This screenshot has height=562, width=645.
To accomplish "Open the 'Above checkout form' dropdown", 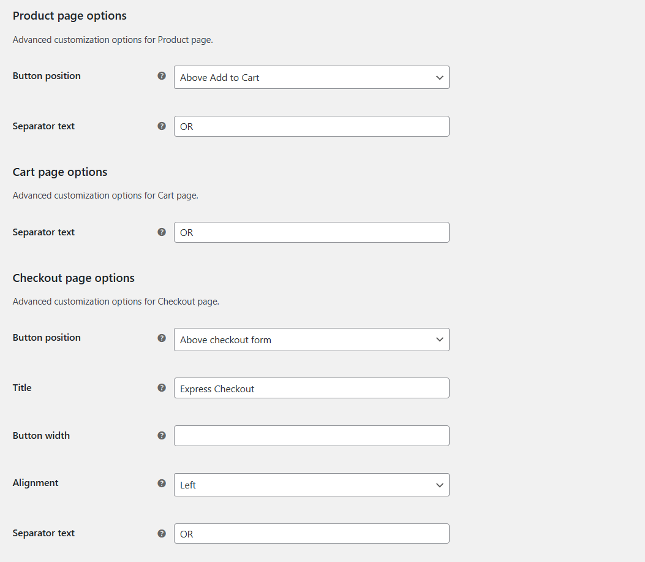I will (x=311, y=340).
